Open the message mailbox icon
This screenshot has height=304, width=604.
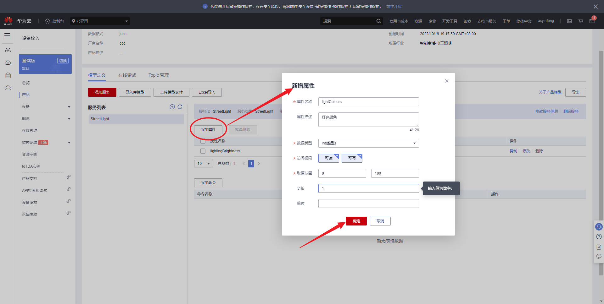pos(592,21)
